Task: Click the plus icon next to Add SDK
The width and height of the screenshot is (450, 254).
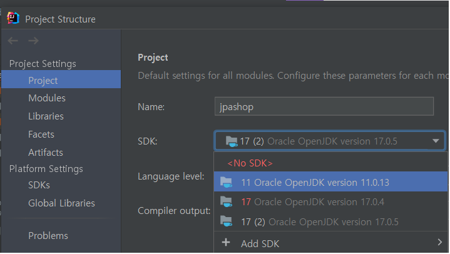Action: pos(226,242)
